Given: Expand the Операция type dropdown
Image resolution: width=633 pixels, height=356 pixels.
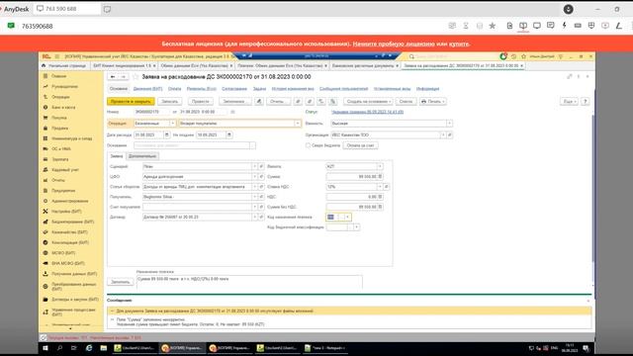Looking at the screenshot, I should click(x=173, y=123).
